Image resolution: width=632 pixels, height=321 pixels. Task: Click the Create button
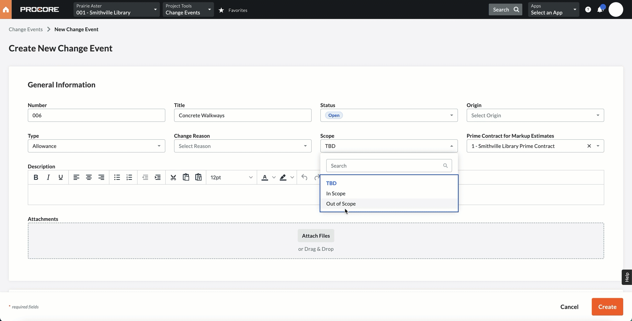tap(607, 307)
